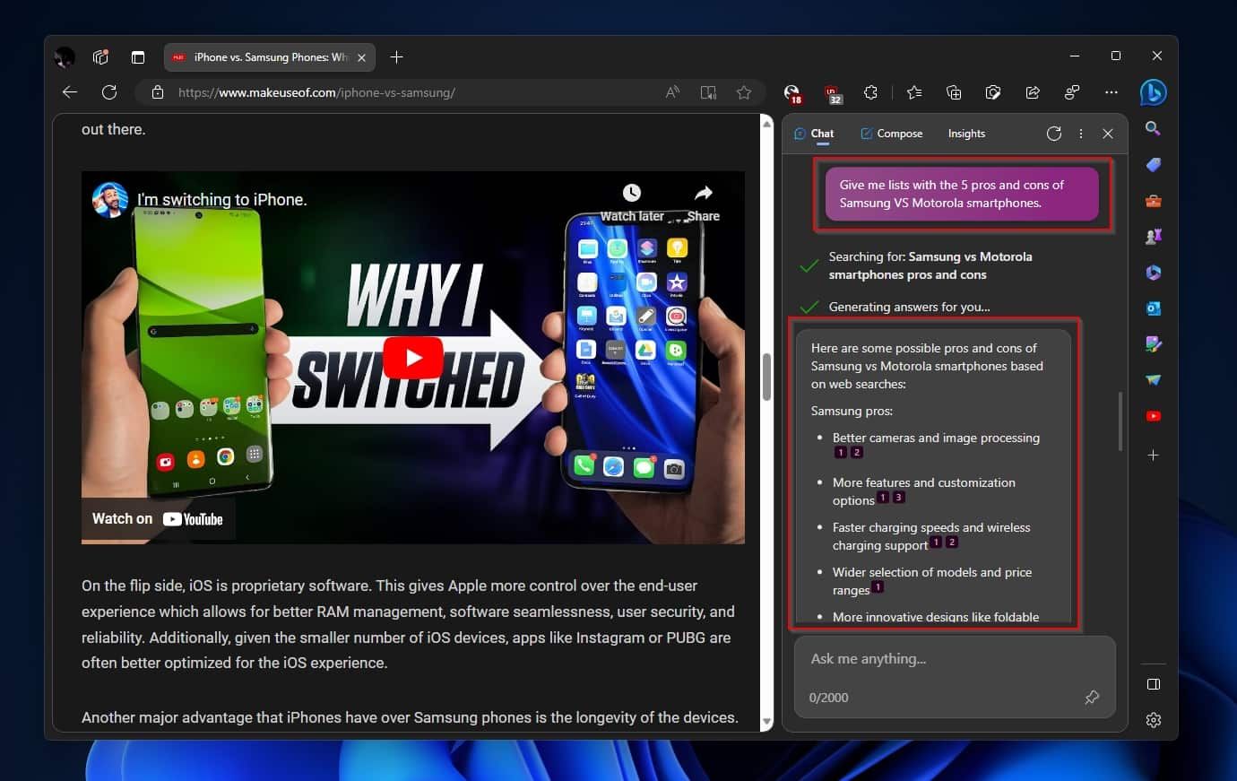Open the Workspaces icon in title bar
Image resolution: width=1237 pixels, height=781 pixels.
(x=100, y=57)
